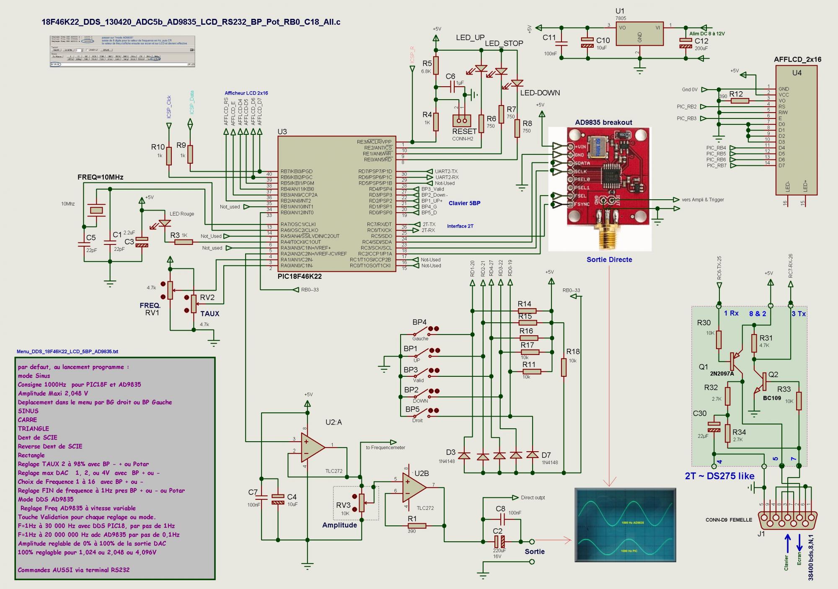Click the RESET CONN-H2 header
Screen dimensions: 838x589
462,121
